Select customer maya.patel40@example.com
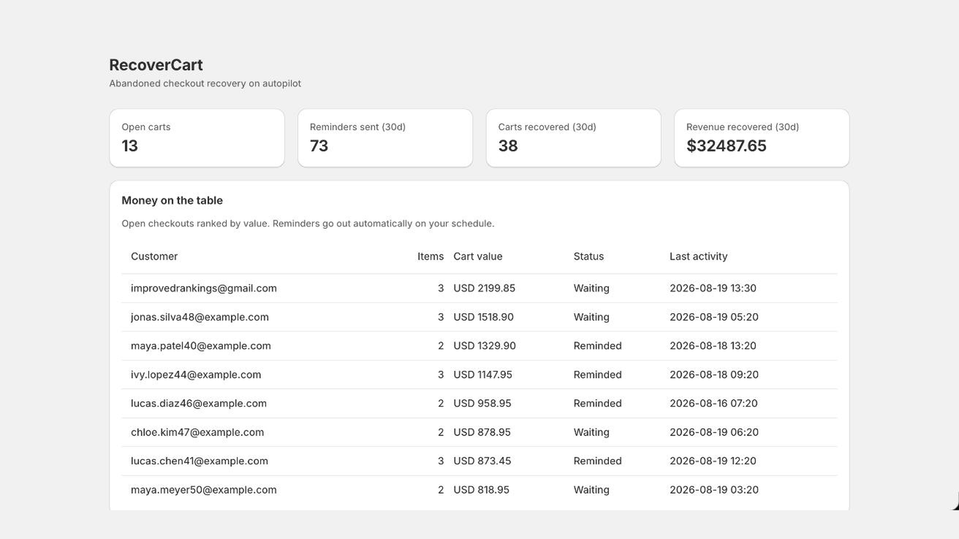Image resolution: width=959 pixels, height=539 pixels. 201,346
